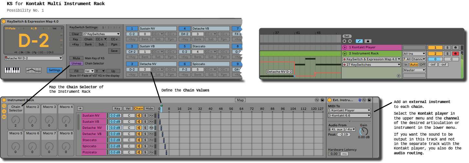The height and width of the screenshot is (163, 469).
Task: Solo the 1 Kontakt Player track
Action: (x=448, y=47)
